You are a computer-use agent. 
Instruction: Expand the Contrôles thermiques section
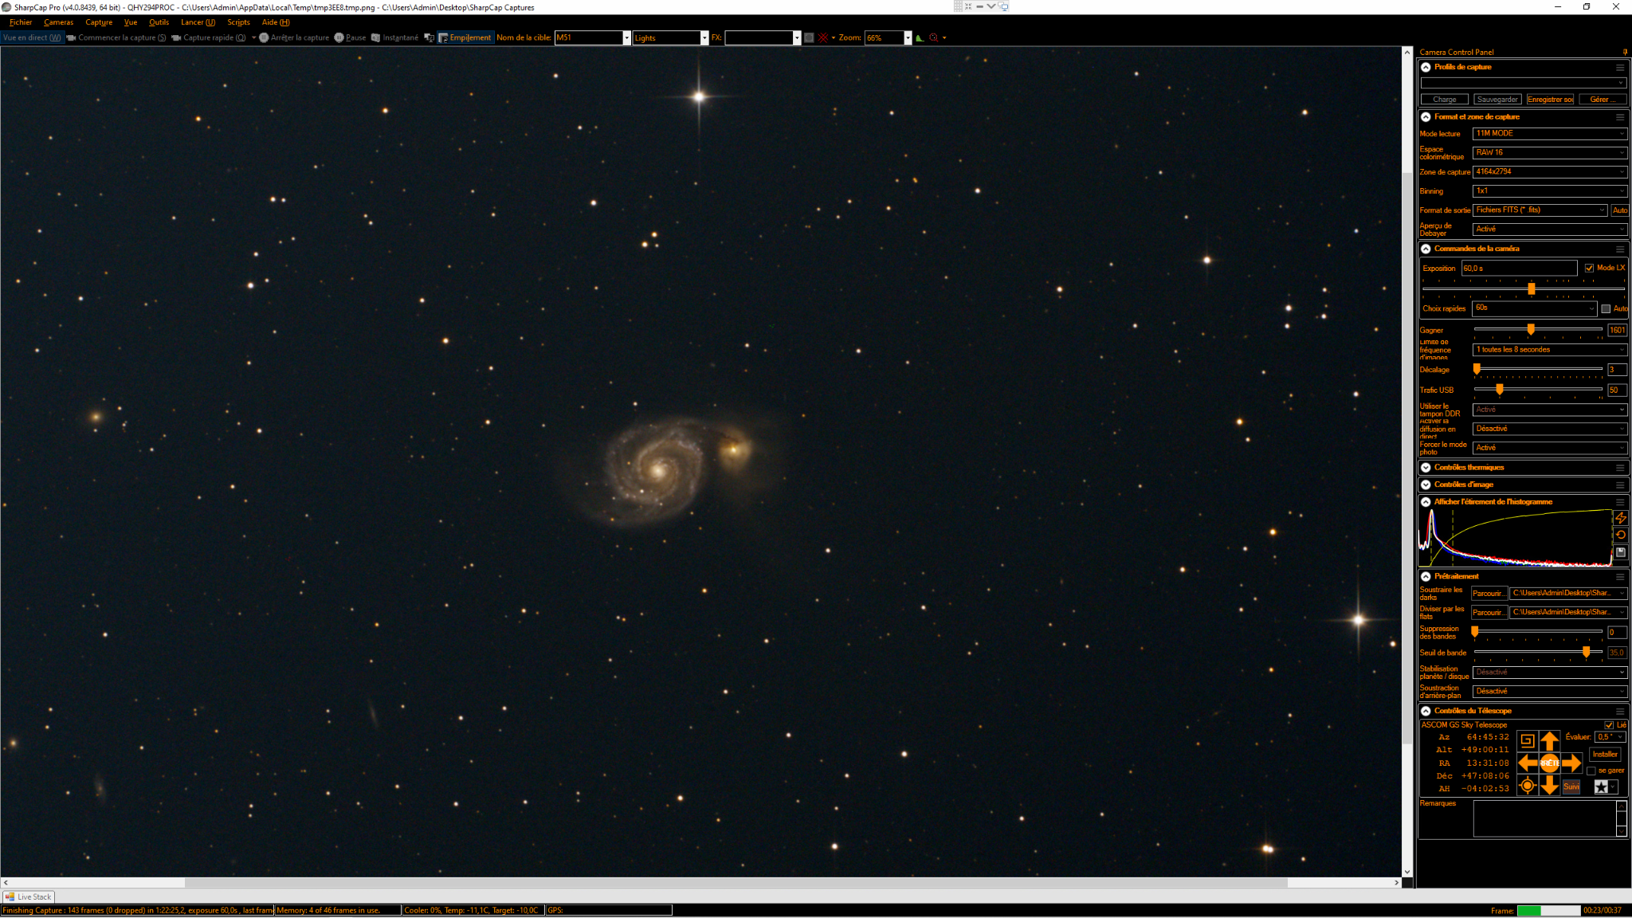tap(1426, 468)
